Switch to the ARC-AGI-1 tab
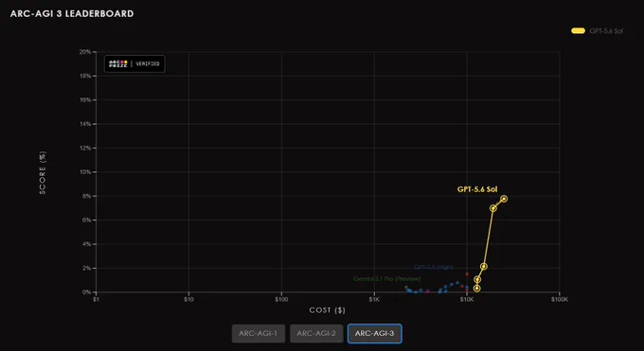This screenshot has height=351, width=644. coord(259,333)
